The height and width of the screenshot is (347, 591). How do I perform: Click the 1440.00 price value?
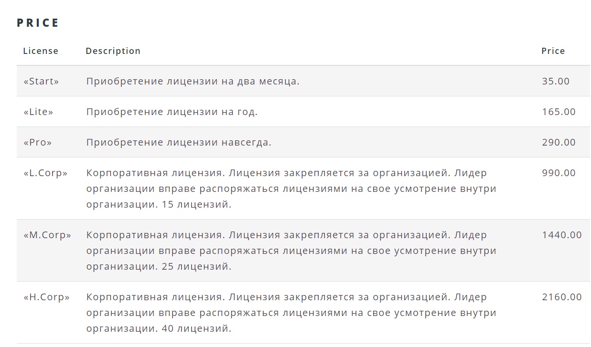[x=562, y=235]
